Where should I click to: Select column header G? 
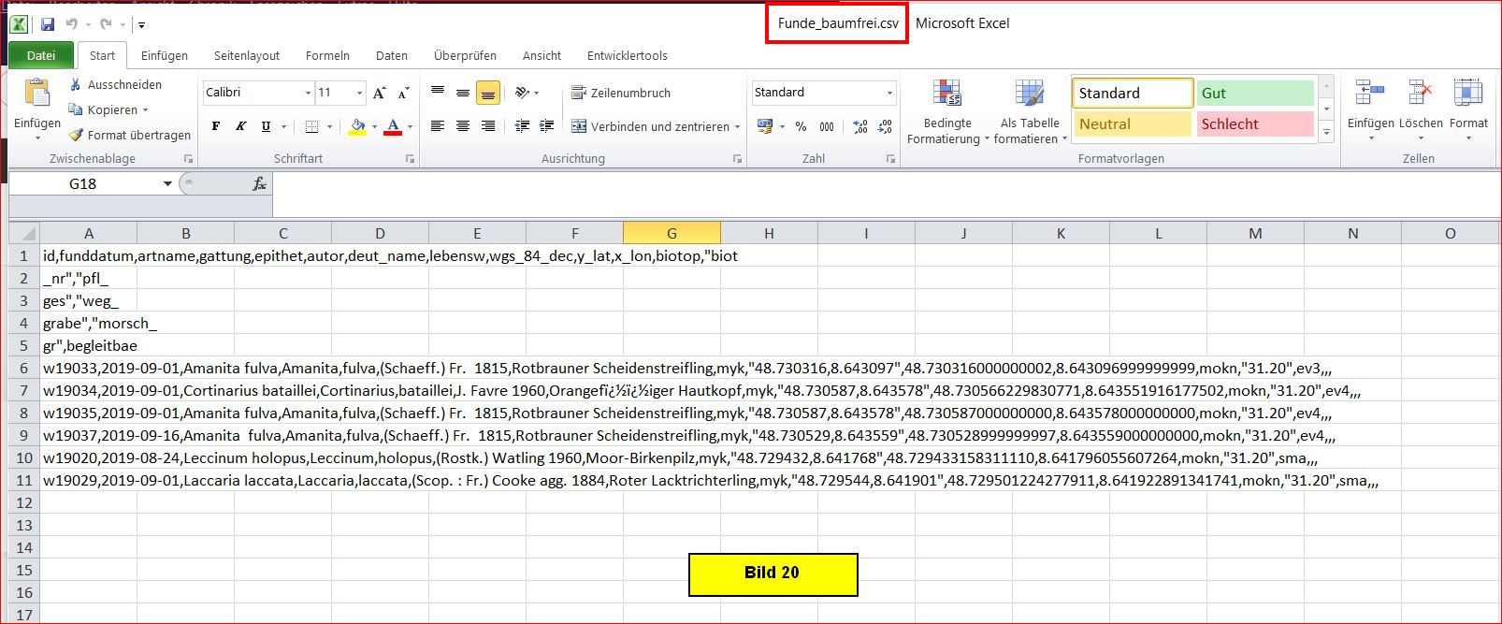[672, 233]
